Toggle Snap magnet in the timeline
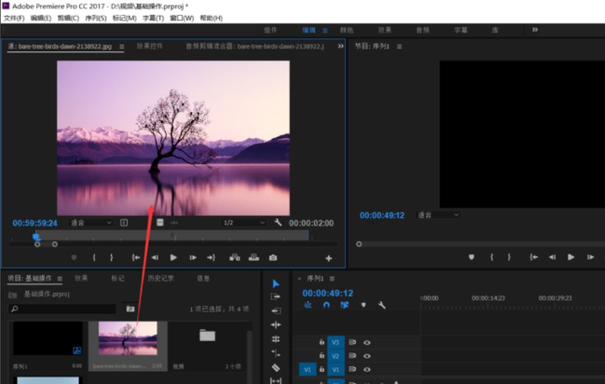The width and height of the screenshot is (605, 384). 326,306
